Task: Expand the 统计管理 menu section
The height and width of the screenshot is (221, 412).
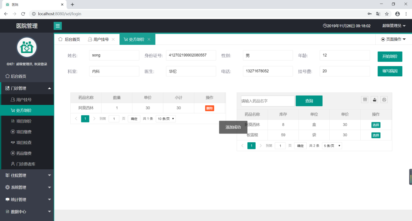Action: pyautogui.click(x=27, y=200)
